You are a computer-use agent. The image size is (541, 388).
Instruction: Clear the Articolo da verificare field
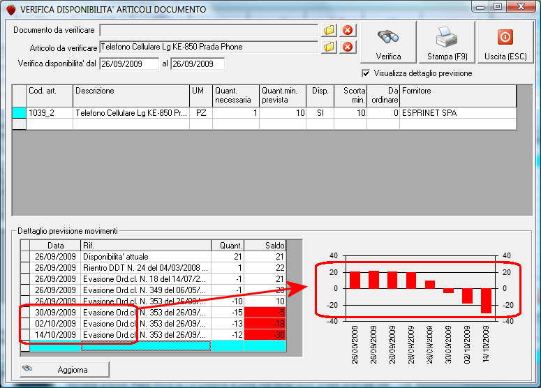tap(348, 47)
